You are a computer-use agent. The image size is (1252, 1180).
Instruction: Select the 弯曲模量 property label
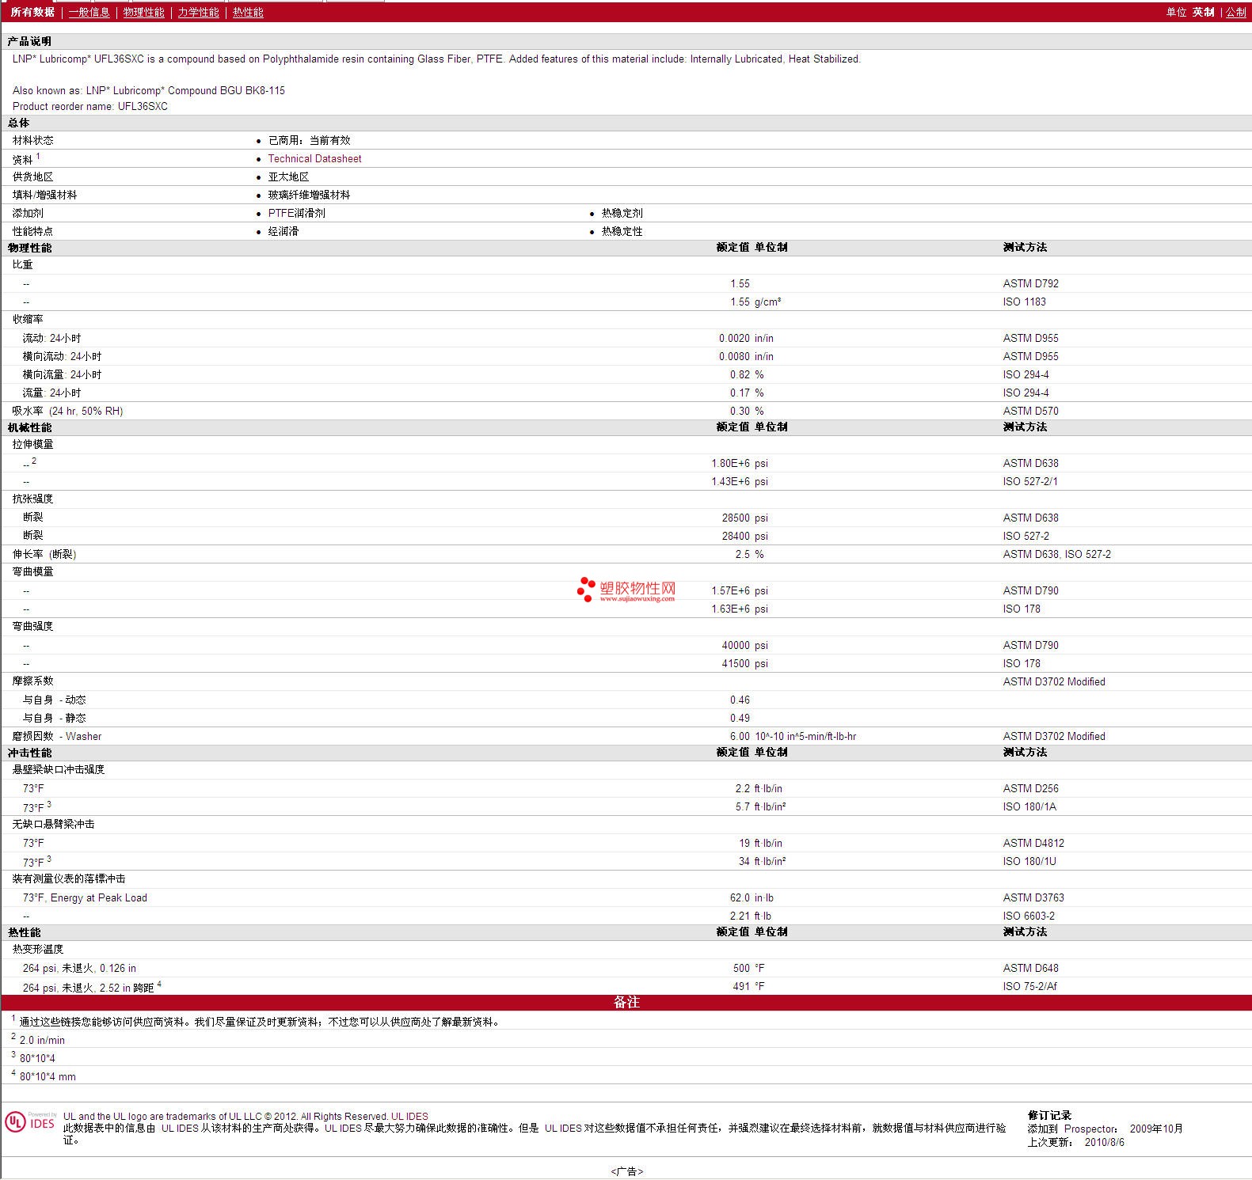tap(33, 571)
